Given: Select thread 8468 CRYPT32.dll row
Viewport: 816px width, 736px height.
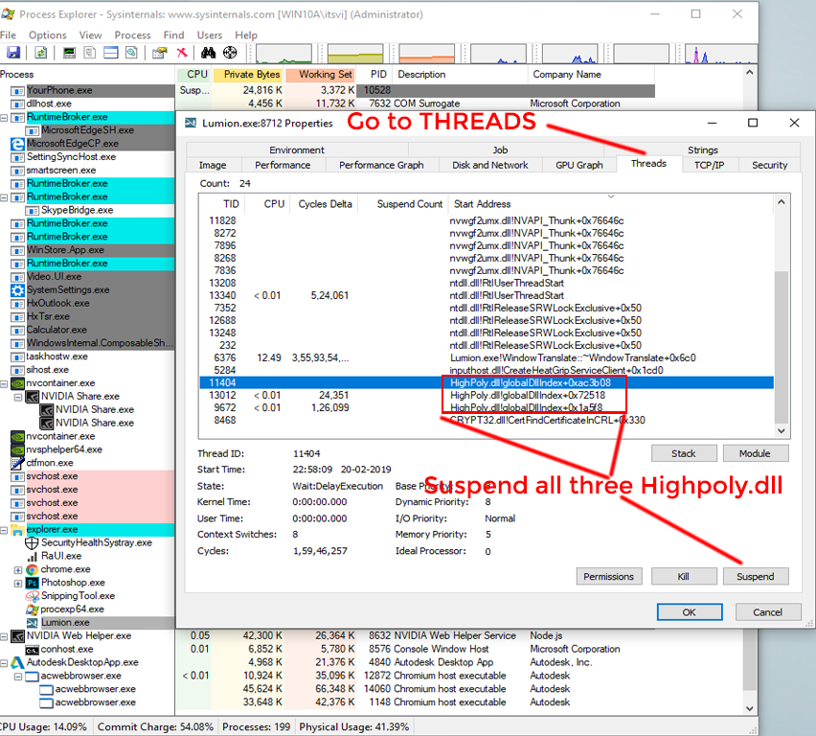Looking at the screenshot, I should tap(487, 421).
